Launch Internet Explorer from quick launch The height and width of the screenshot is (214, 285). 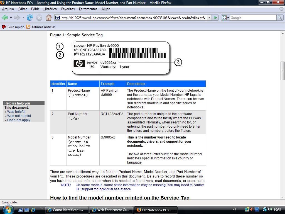(x=33, y=210)
